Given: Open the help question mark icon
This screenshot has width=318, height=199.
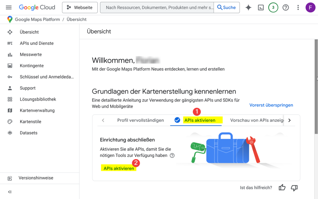Looking at the screenshot, I should pos(286,7).
